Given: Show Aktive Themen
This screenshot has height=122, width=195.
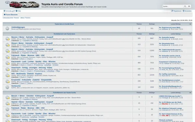Looking at the screenshot, I should point(25,18).
